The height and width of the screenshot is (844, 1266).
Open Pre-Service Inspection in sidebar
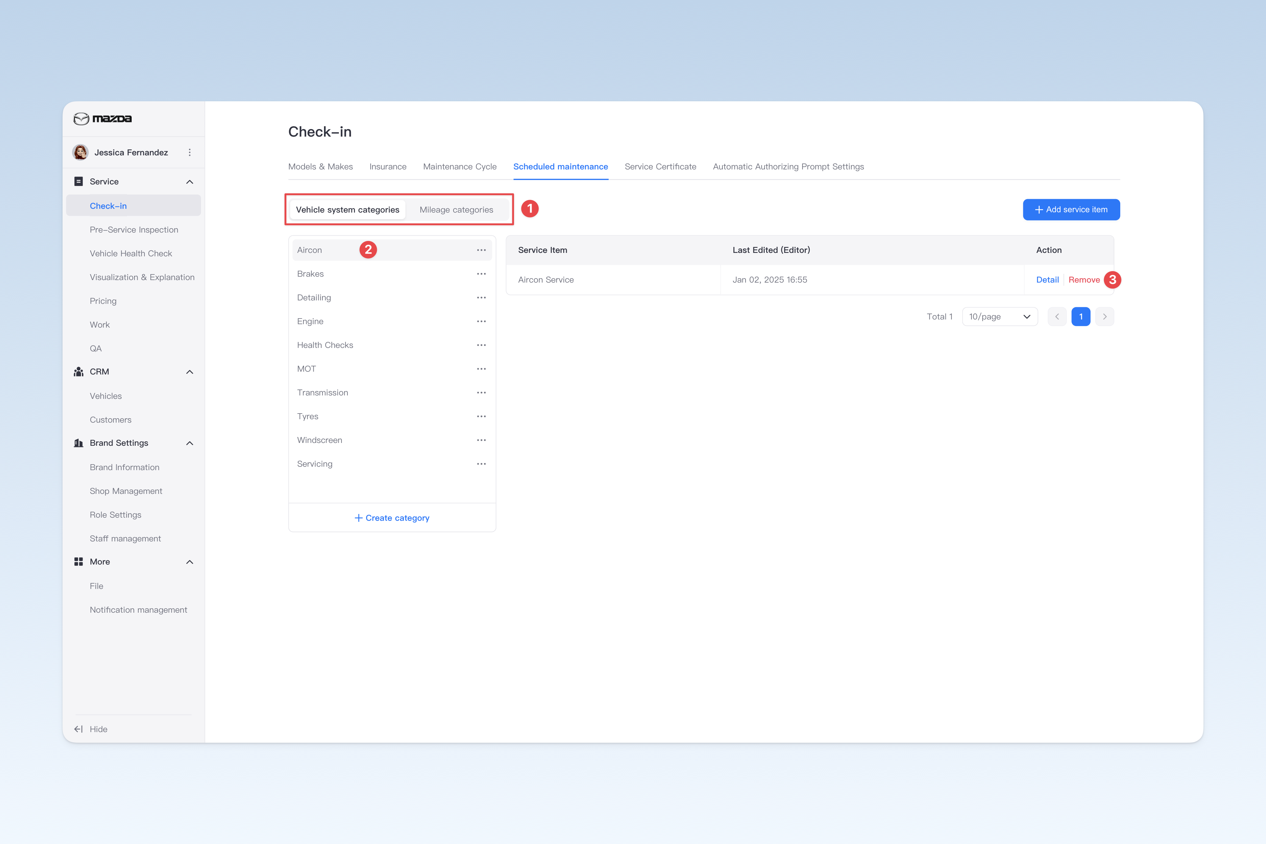pyautogui.click(x=134, y=230)
